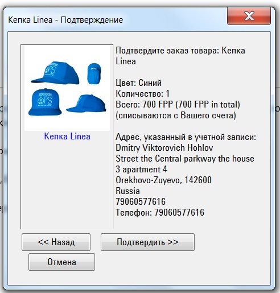Cancel the order via Отмена button

pyautogui.click(x=61, y=262)
